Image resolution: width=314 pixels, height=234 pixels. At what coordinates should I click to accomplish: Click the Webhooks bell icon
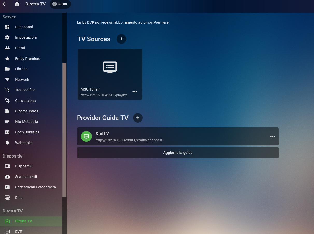(7, 143)
